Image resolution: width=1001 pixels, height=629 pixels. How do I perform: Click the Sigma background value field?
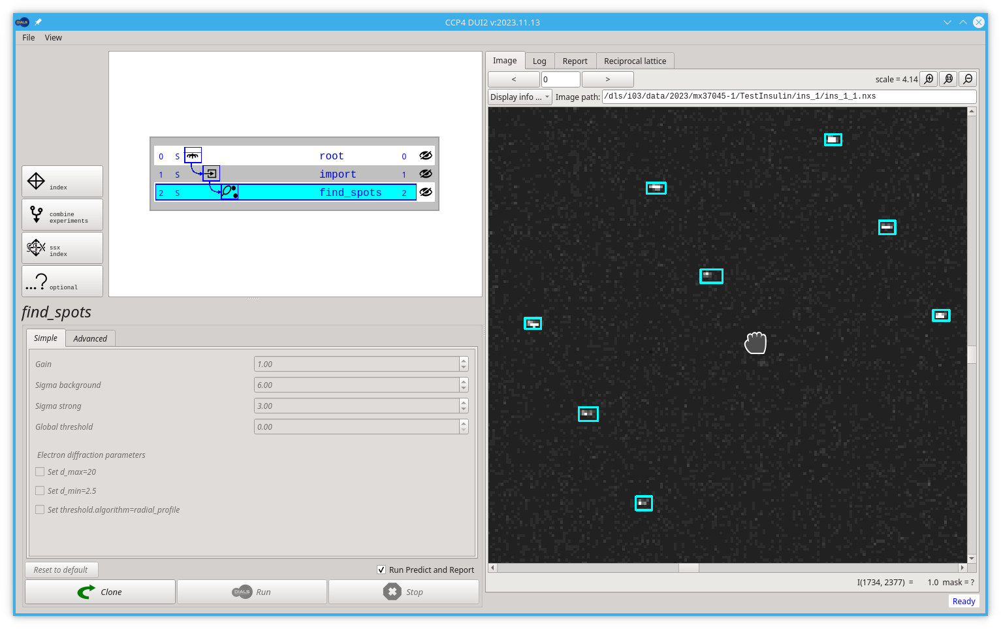[x=357, y=385]
